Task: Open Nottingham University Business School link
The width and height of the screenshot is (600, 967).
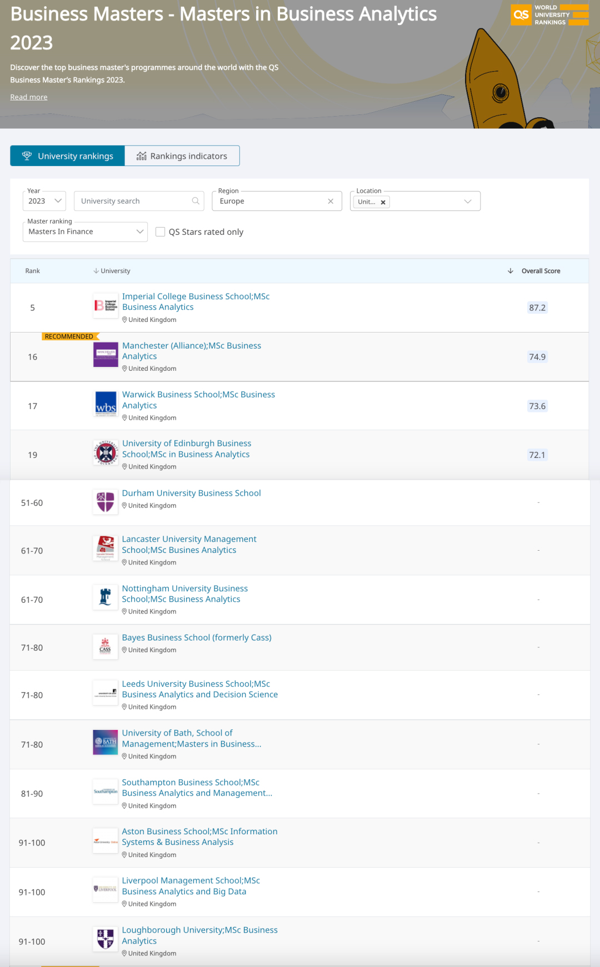Action: [185, 593]
